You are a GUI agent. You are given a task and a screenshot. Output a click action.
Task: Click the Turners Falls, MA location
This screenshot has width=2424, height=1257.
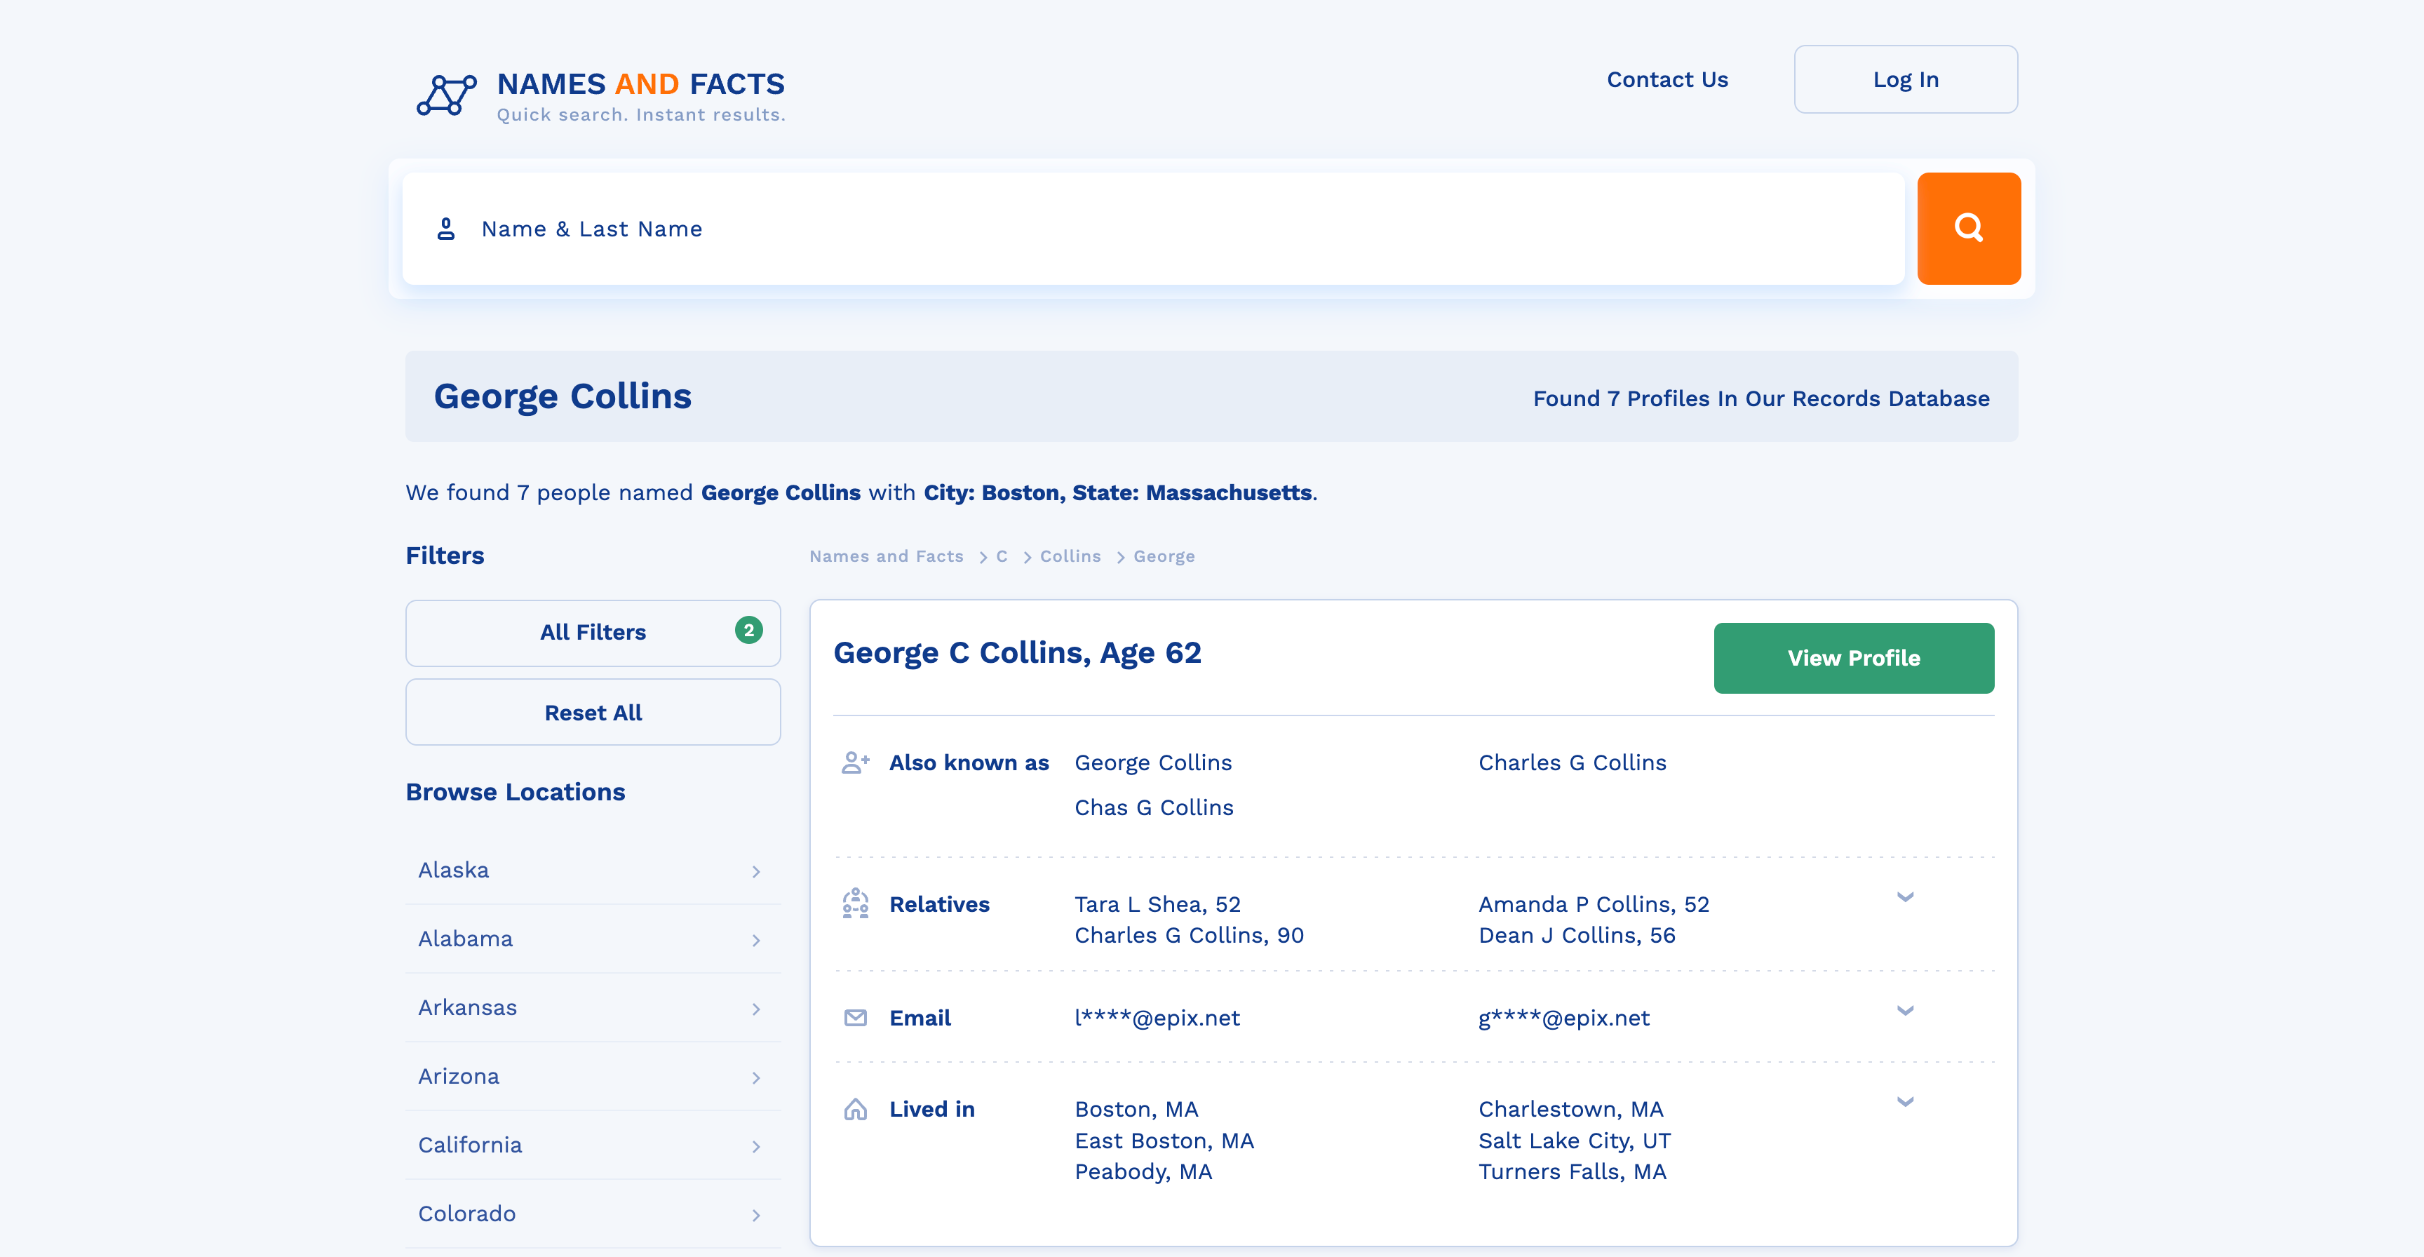1573,1172
